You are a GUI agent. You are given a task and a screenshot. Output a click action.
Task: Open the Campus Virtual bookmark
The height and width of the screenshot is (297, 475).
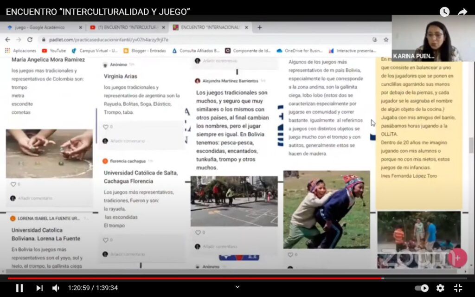point(95,51)
